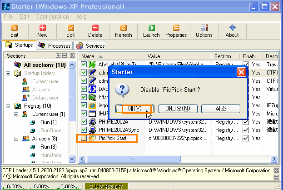Click the status bar minimize panel icon

point(277,177)
